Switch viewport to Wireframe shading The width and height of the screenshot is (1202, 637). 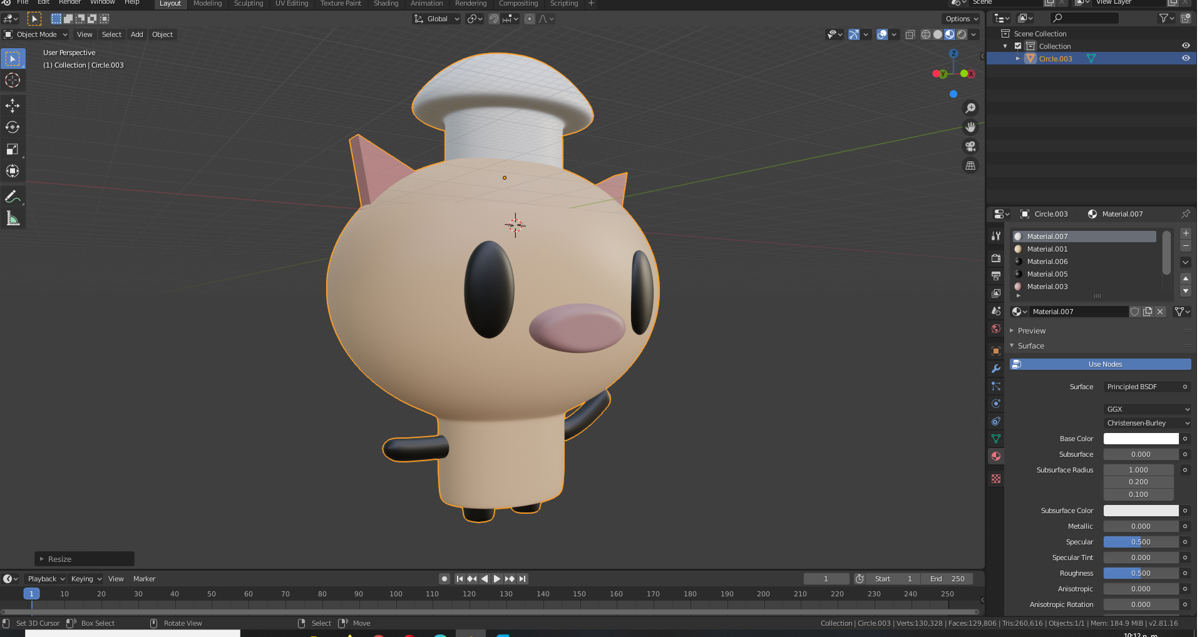click(925, 34)
